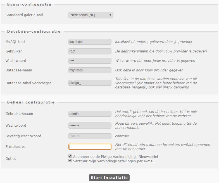Toggle the Verstuur mijn verbindingsinstellingen checkbox
Viewport: 219px width, 183px height.
coord(70,161)
